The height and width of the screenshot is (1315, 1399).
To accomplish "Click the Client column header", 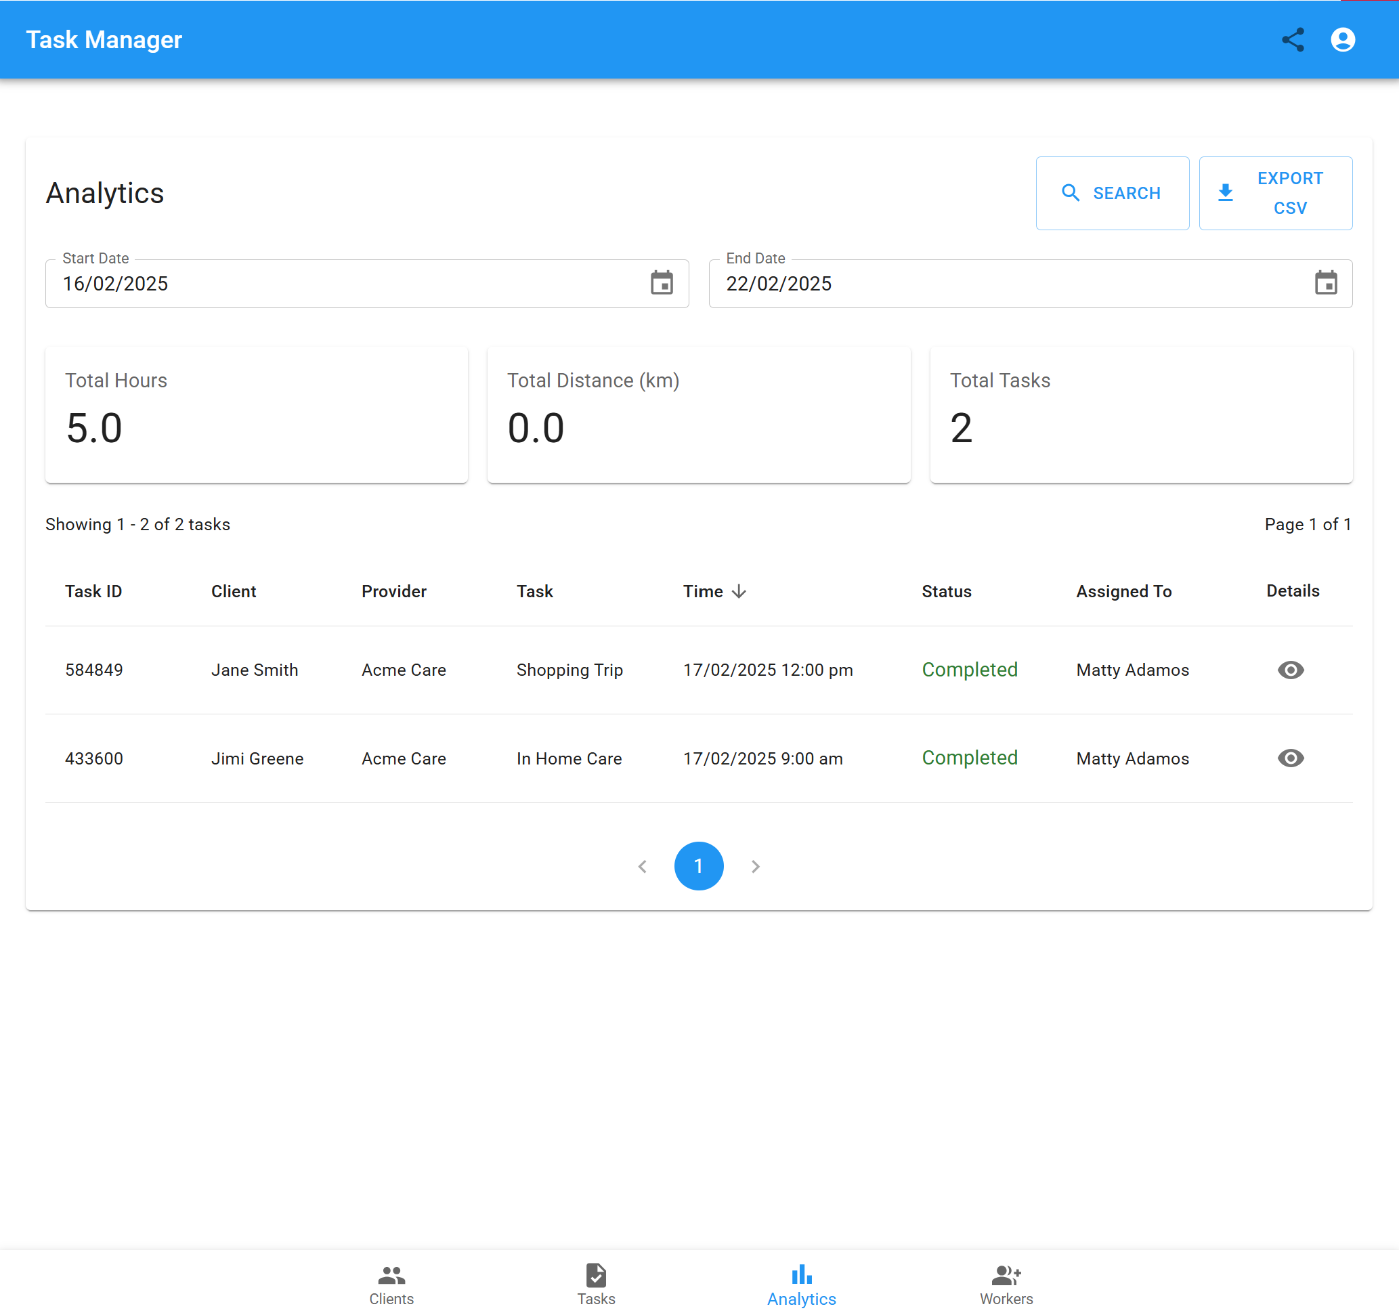I will pyautogui.click(x=234, y=591).
